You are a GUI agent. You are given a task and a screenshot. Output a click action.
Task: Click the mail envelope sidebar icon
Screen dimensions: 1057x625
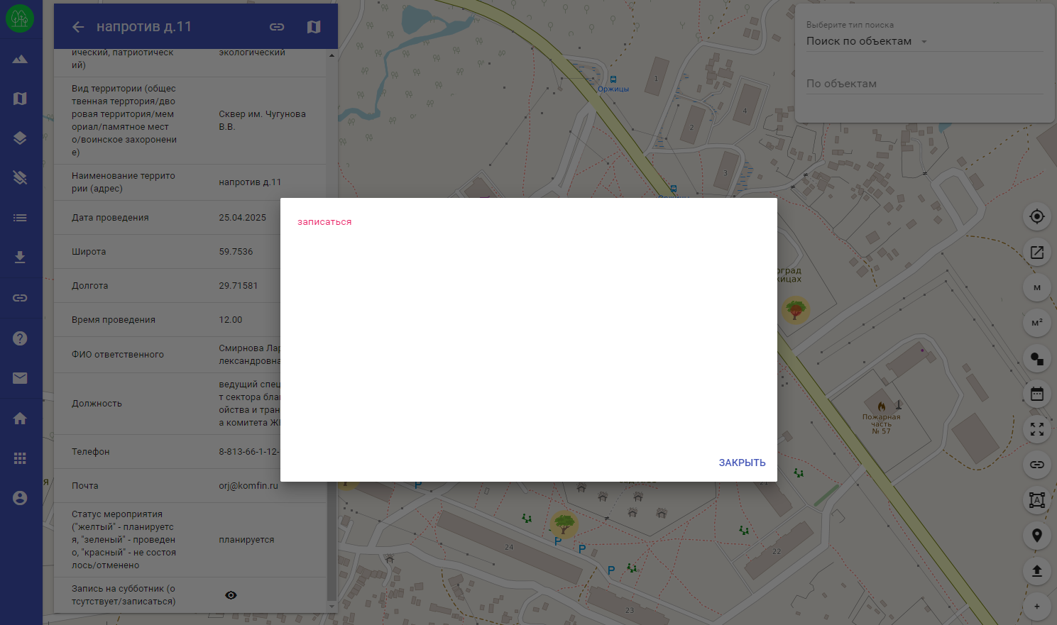(x=20, y=378)
